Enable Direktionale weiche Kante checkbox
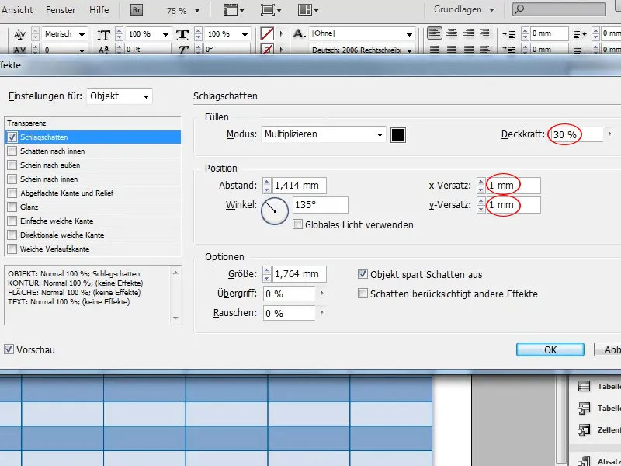 pyautogui.click(x=12, y=235)
